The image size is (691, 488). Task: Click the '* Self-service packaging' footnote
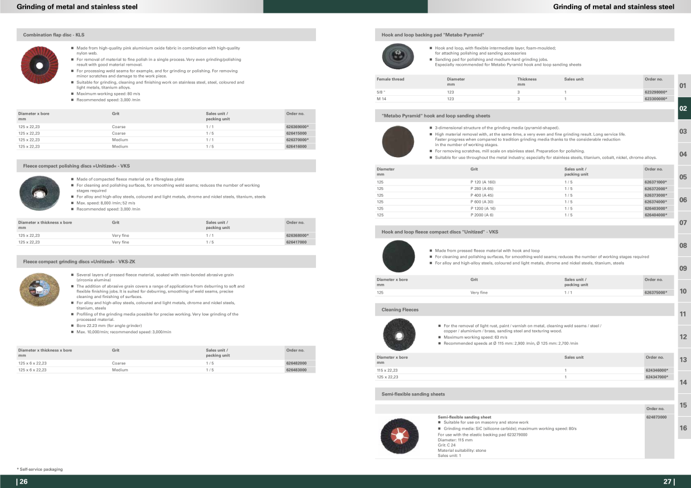click(40, 469)
